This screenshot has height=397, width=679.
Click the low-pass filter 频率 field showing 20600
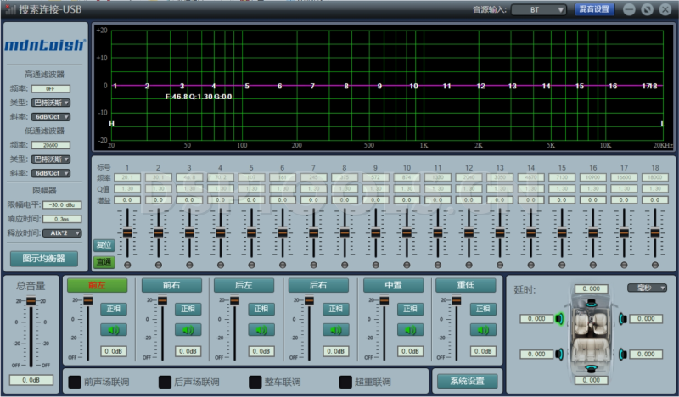coord(50,145)
